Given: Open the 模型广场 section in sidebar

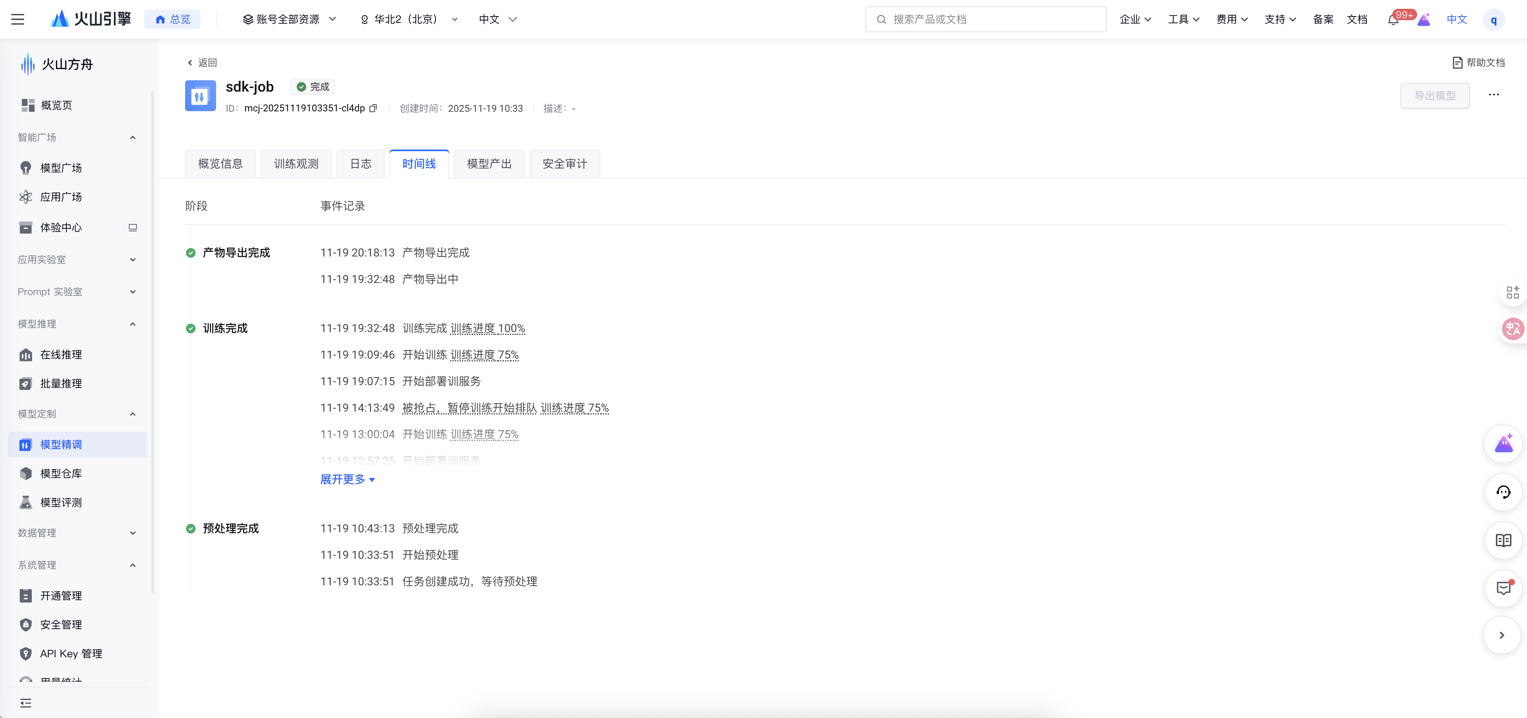Looking at the screenshot, I should [60, 168].
